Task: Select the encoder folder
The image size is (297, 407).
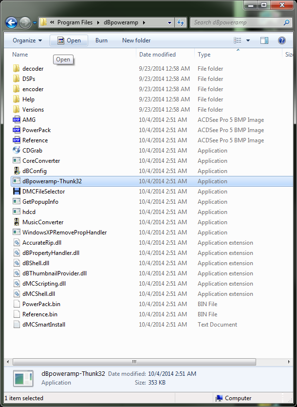Action: pyautogui.click(x=33, y=89)
